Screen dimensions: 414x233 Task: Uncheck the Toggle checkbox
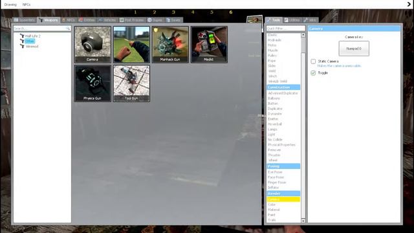[x=313, y=73]
